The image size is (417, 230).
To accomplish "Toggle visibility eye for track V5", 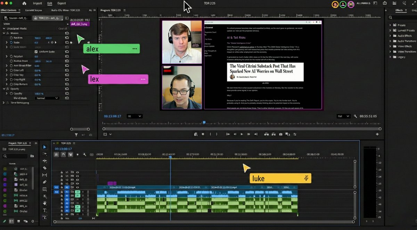I will pyautogui.click(x=77, y=172).
